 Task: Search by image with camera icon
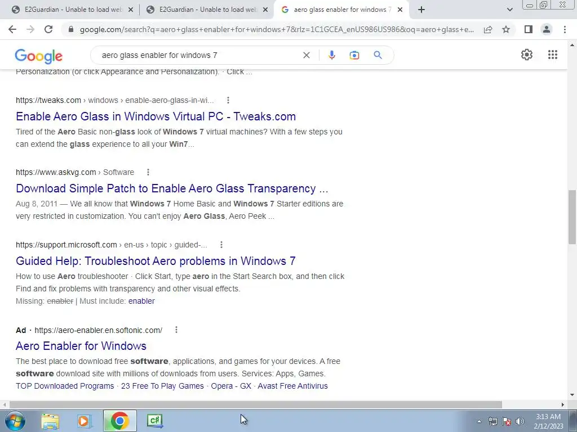click(x=354, y=55)
